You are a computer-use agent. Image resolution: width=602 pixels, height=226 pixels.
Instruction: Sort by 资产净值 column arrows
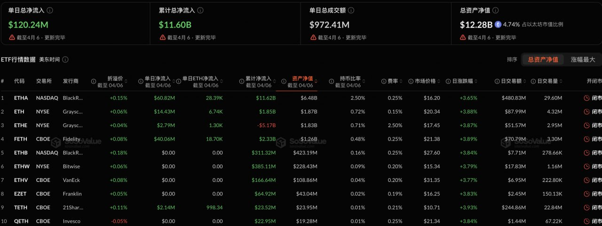(x=316, y=81)
